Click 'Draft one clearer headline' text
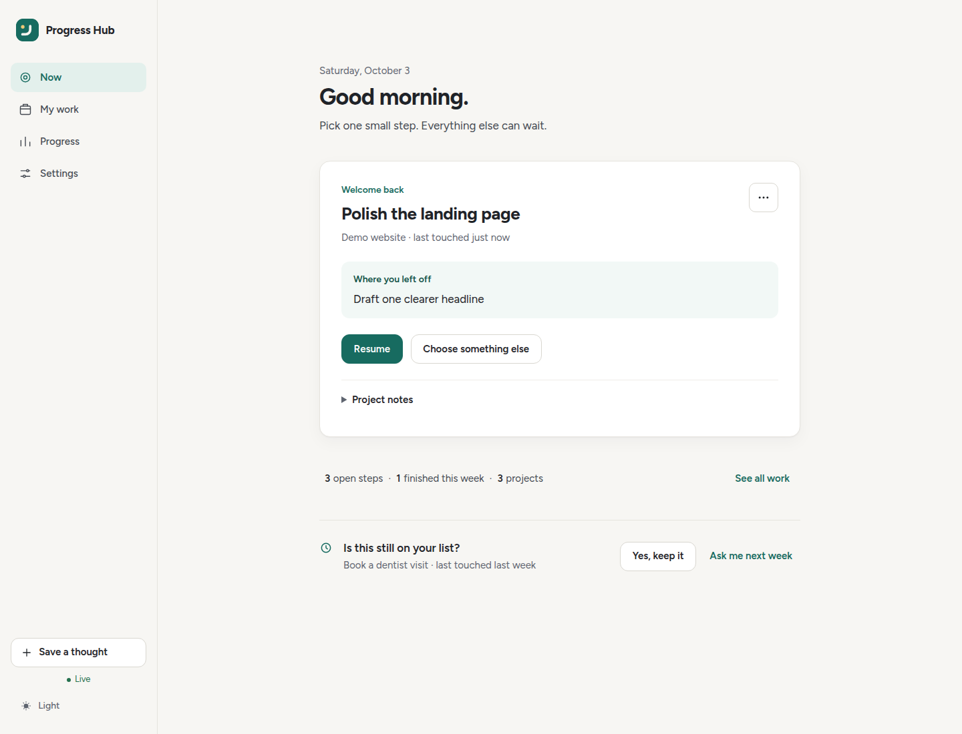The image size is (962, 734). [x=419, y=300]
